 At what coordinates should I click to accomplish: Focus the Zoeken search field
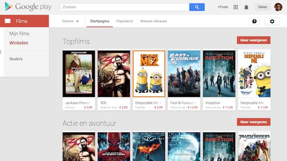pyautogui.click(x=125, y=7)
